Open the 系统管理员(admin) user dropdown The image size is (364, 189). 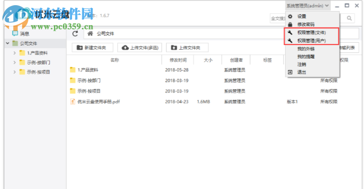coord(308,6)
